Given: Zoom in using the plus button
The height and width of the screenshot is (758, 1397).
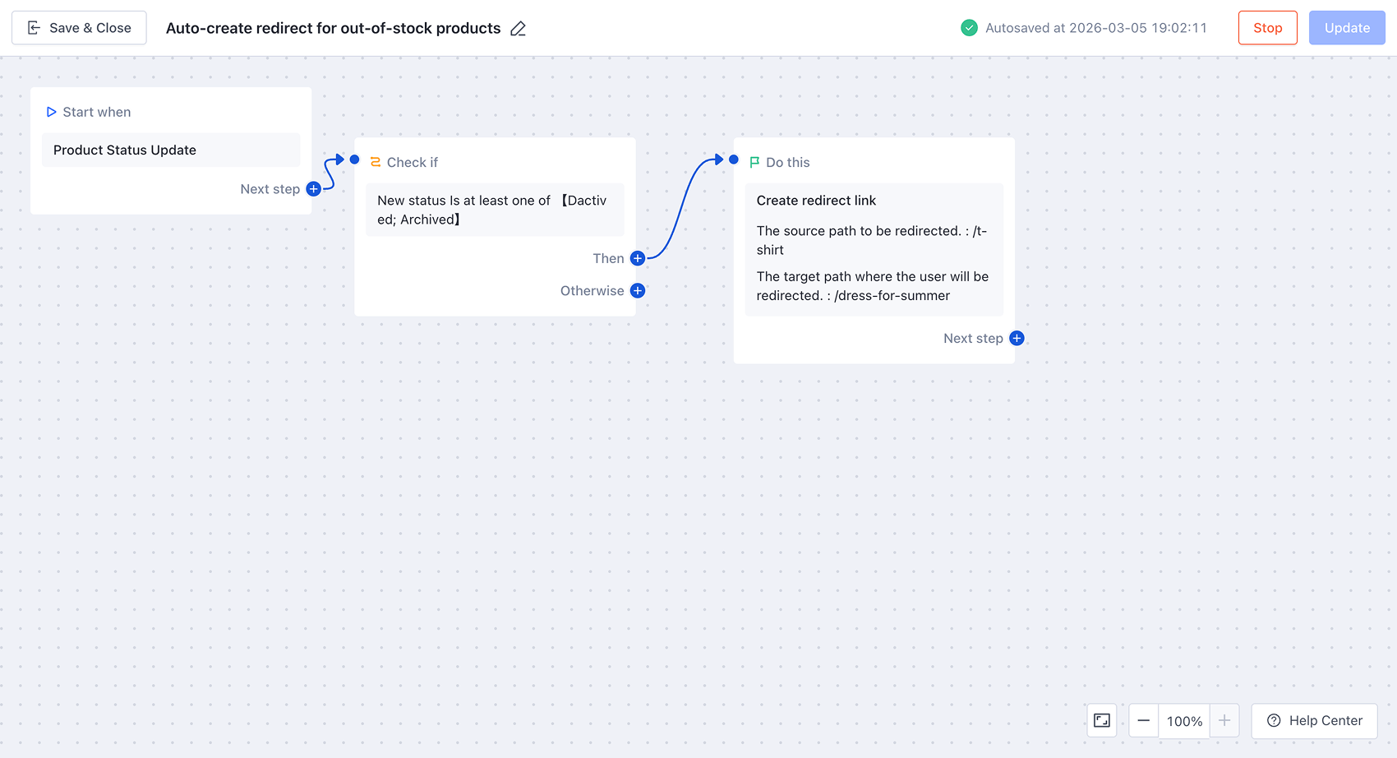Looking at the screenshot, I should pyautogui.click(x=1224, y=721).
